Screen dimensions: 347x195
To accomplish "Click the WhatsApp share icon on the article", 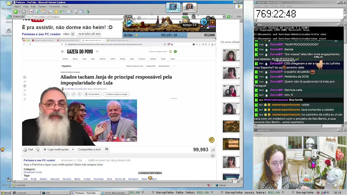I will pyautogui.click(x=25, y=77).
